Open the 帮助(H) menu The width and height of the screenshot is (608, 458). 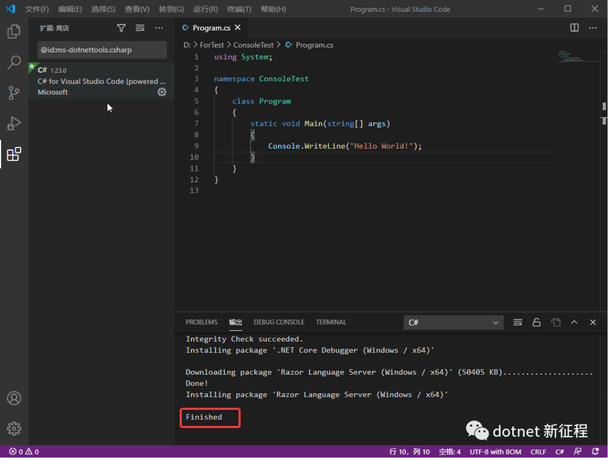pyautogui.click(x=274, y=9)
